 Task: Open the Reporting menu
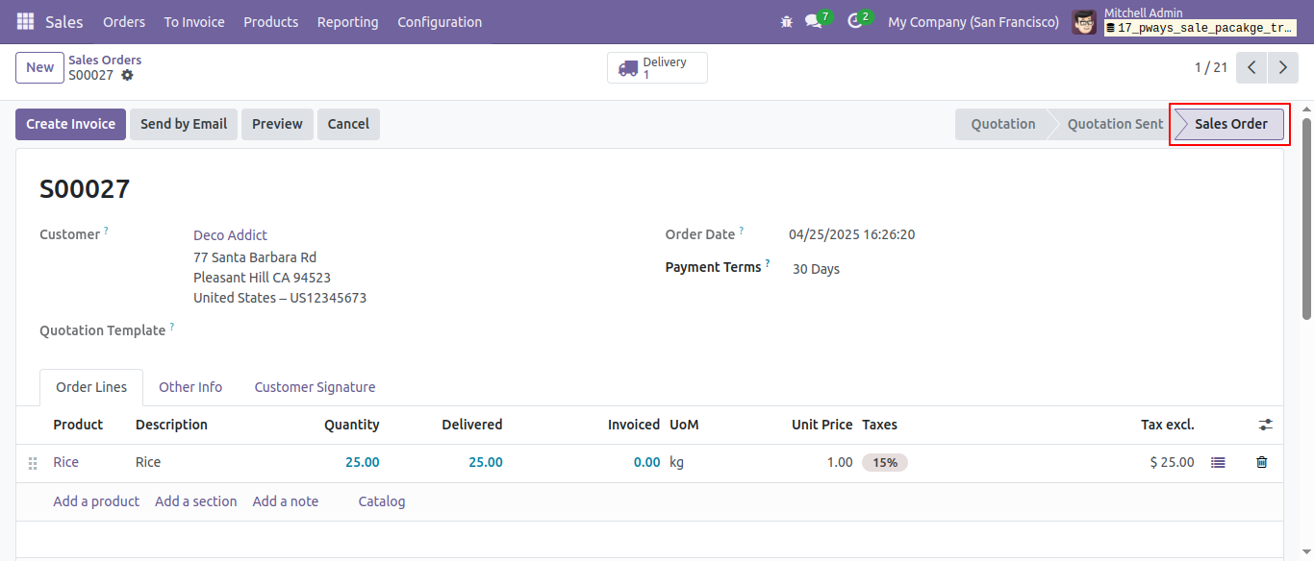[x=347, y=21]
